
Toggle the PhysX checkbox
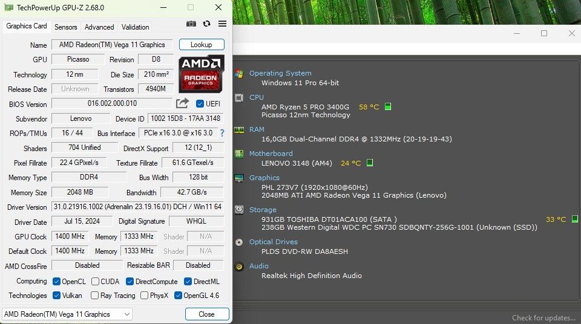145,295
